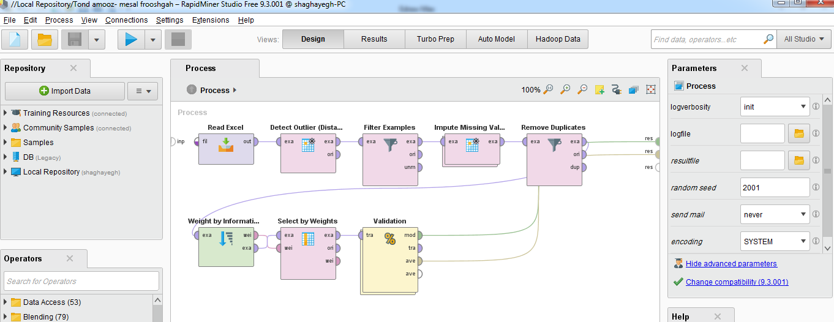
Task: Click the Process breadcrumb in the canvas header
Action: pyautogui.click(x=214, y=90)
